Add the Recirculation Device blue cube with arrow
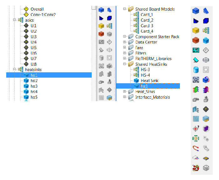The height and width of the screenshot is (180, 219). pos(206,80)
